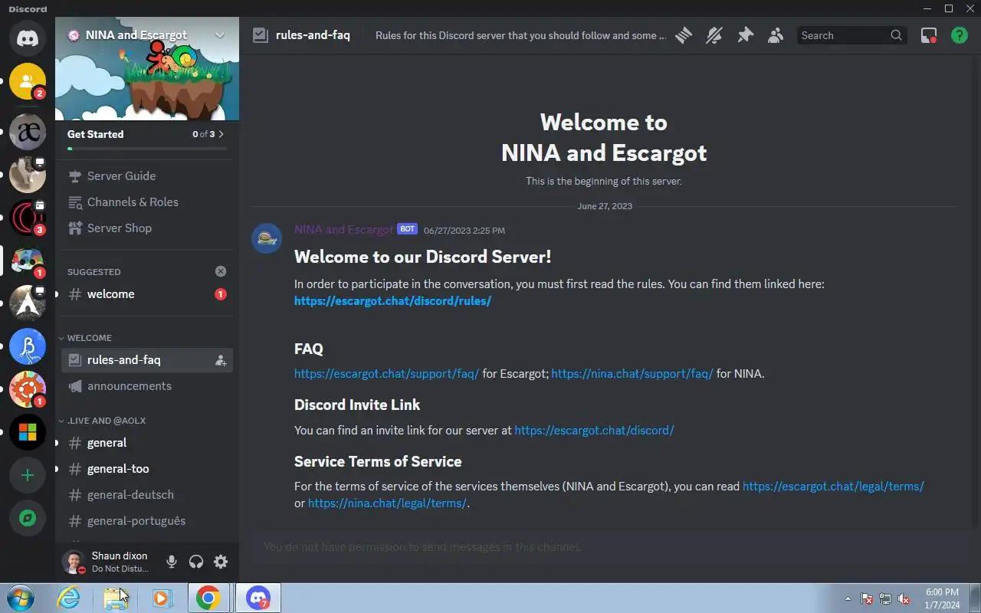Open Windows Media Player from the taskbar
This screenshot has height=613, width=981.
click(x=162, y=598)
